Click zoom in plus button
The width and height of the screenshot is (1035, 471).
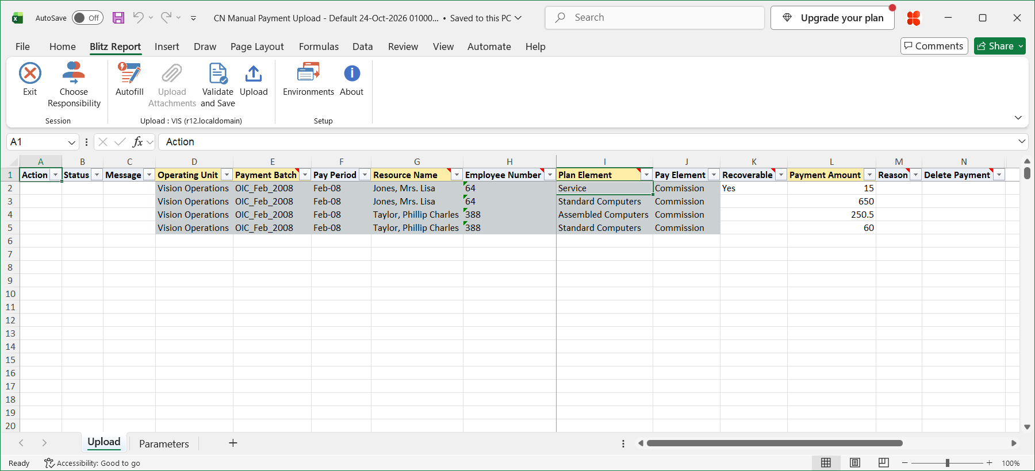coord(989,463)
